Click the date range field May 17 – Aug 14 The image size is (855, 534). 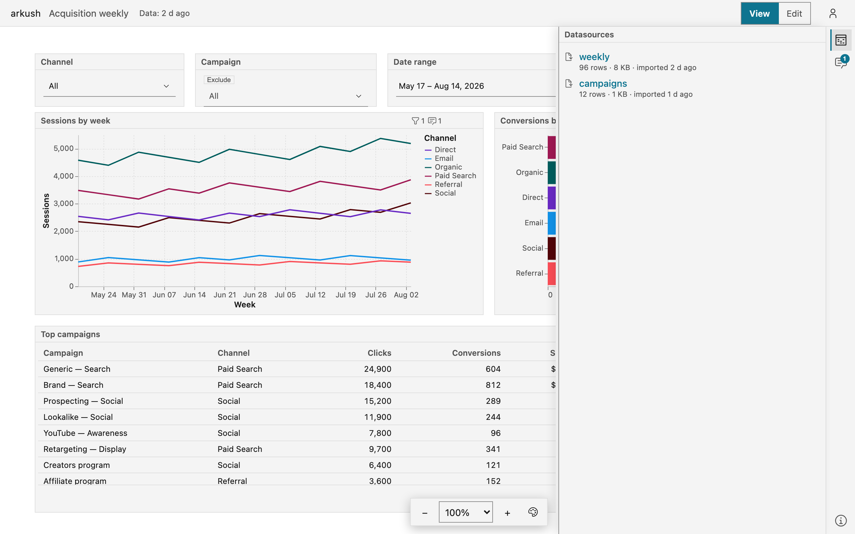click(476, 86)
